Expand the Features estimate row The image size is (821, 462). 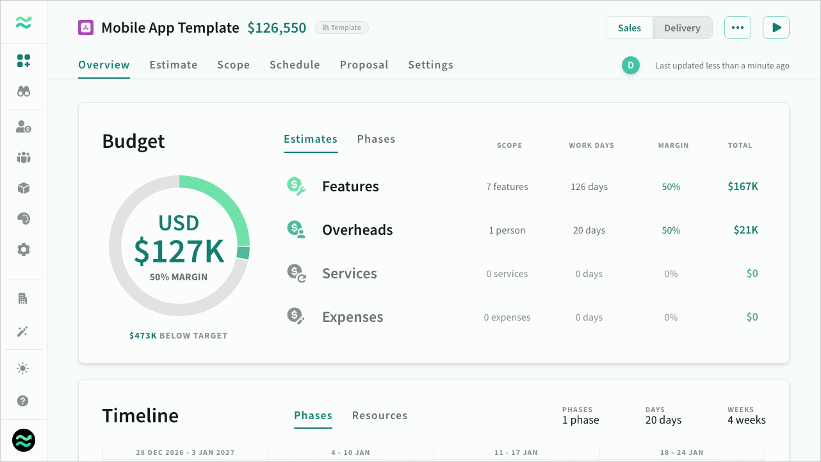[350, 187]
